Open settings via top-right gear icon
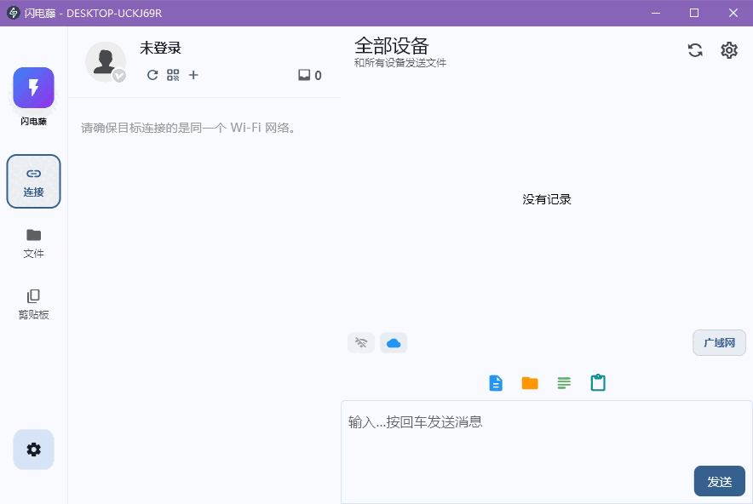 (728, 49)
